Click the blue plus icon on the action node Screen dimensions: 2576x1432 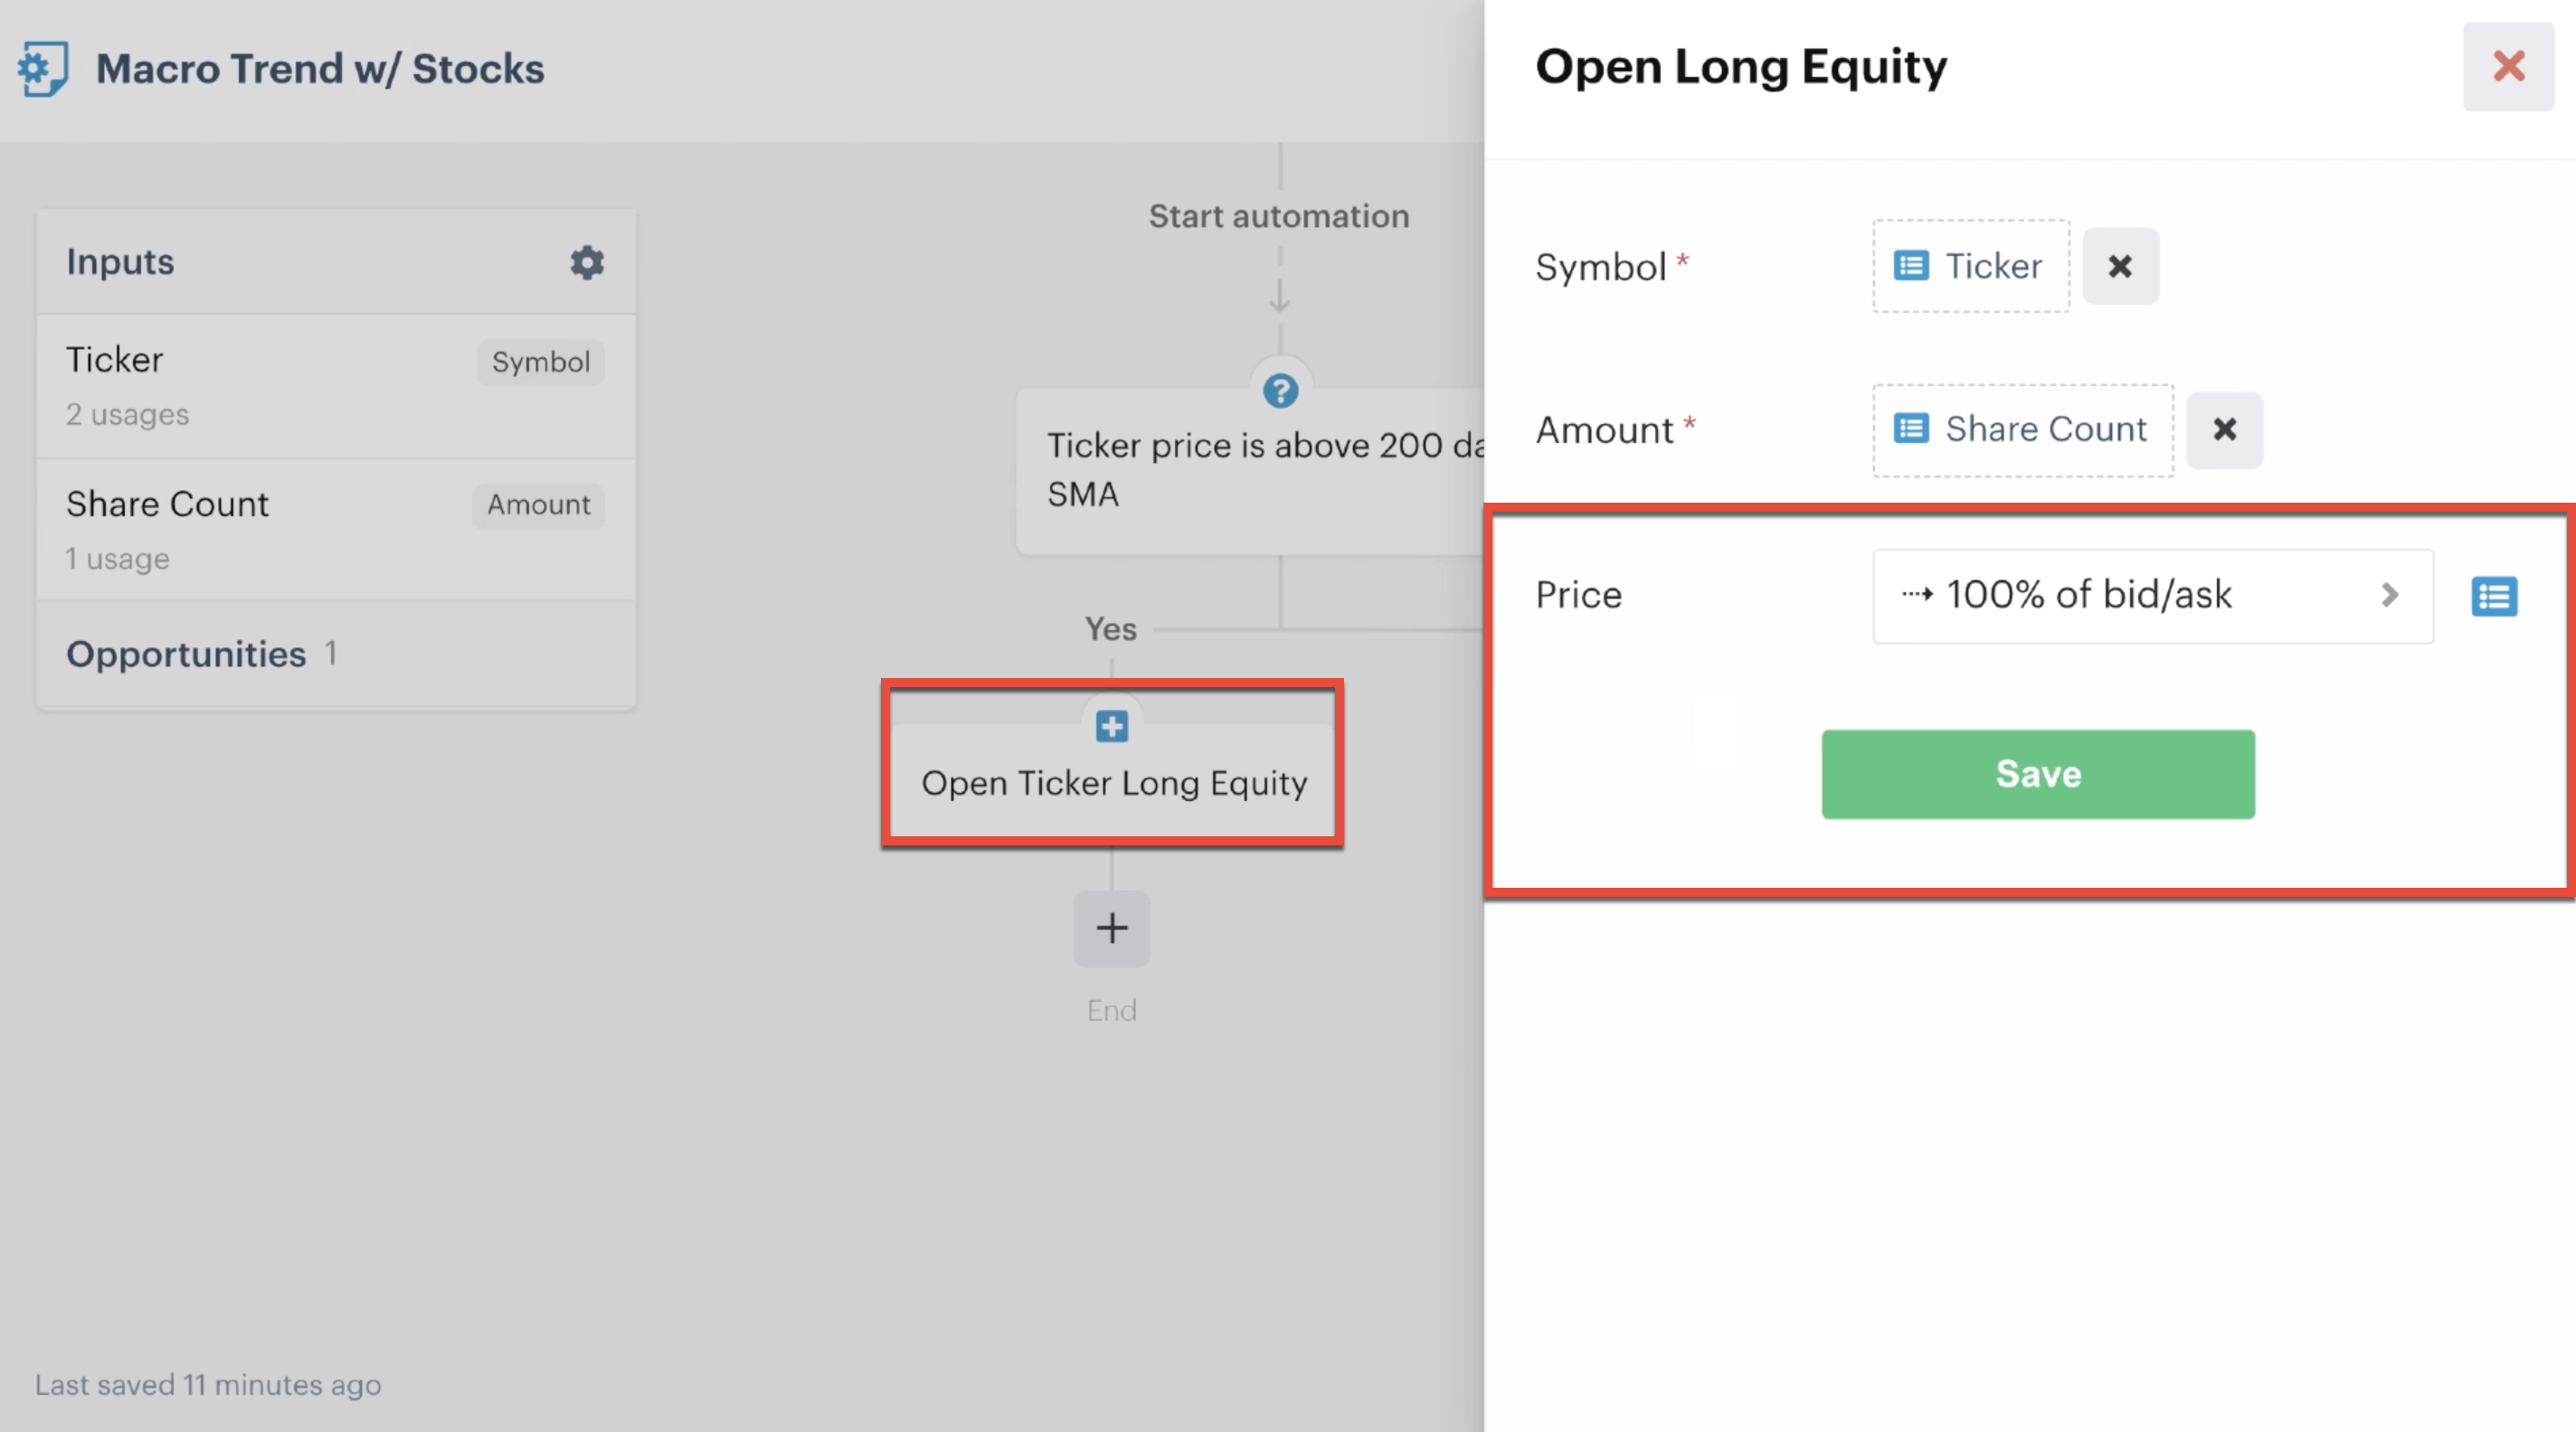tap(1111, 726)
